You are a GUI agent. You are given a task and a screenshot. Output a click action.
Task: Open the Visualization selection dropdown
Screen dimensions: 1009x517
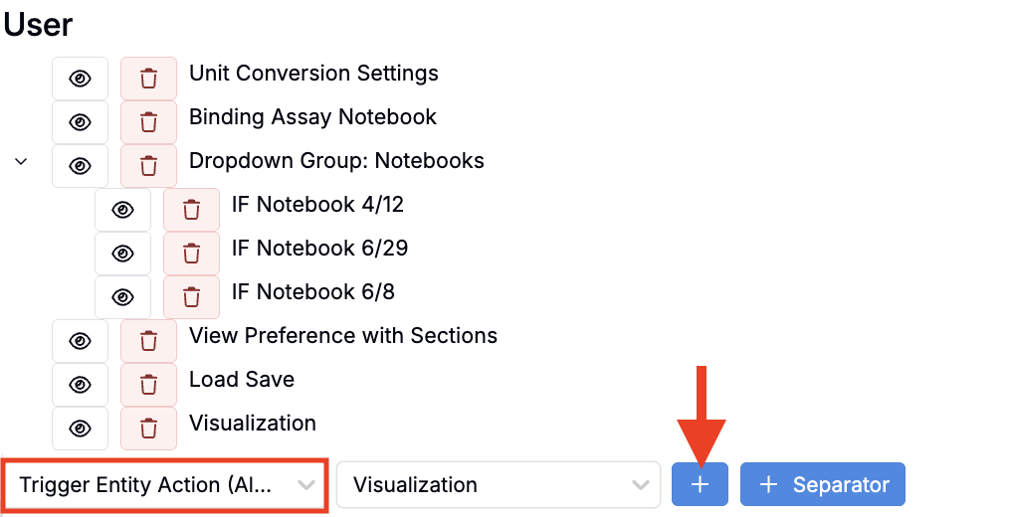click(x=498, y=485)
